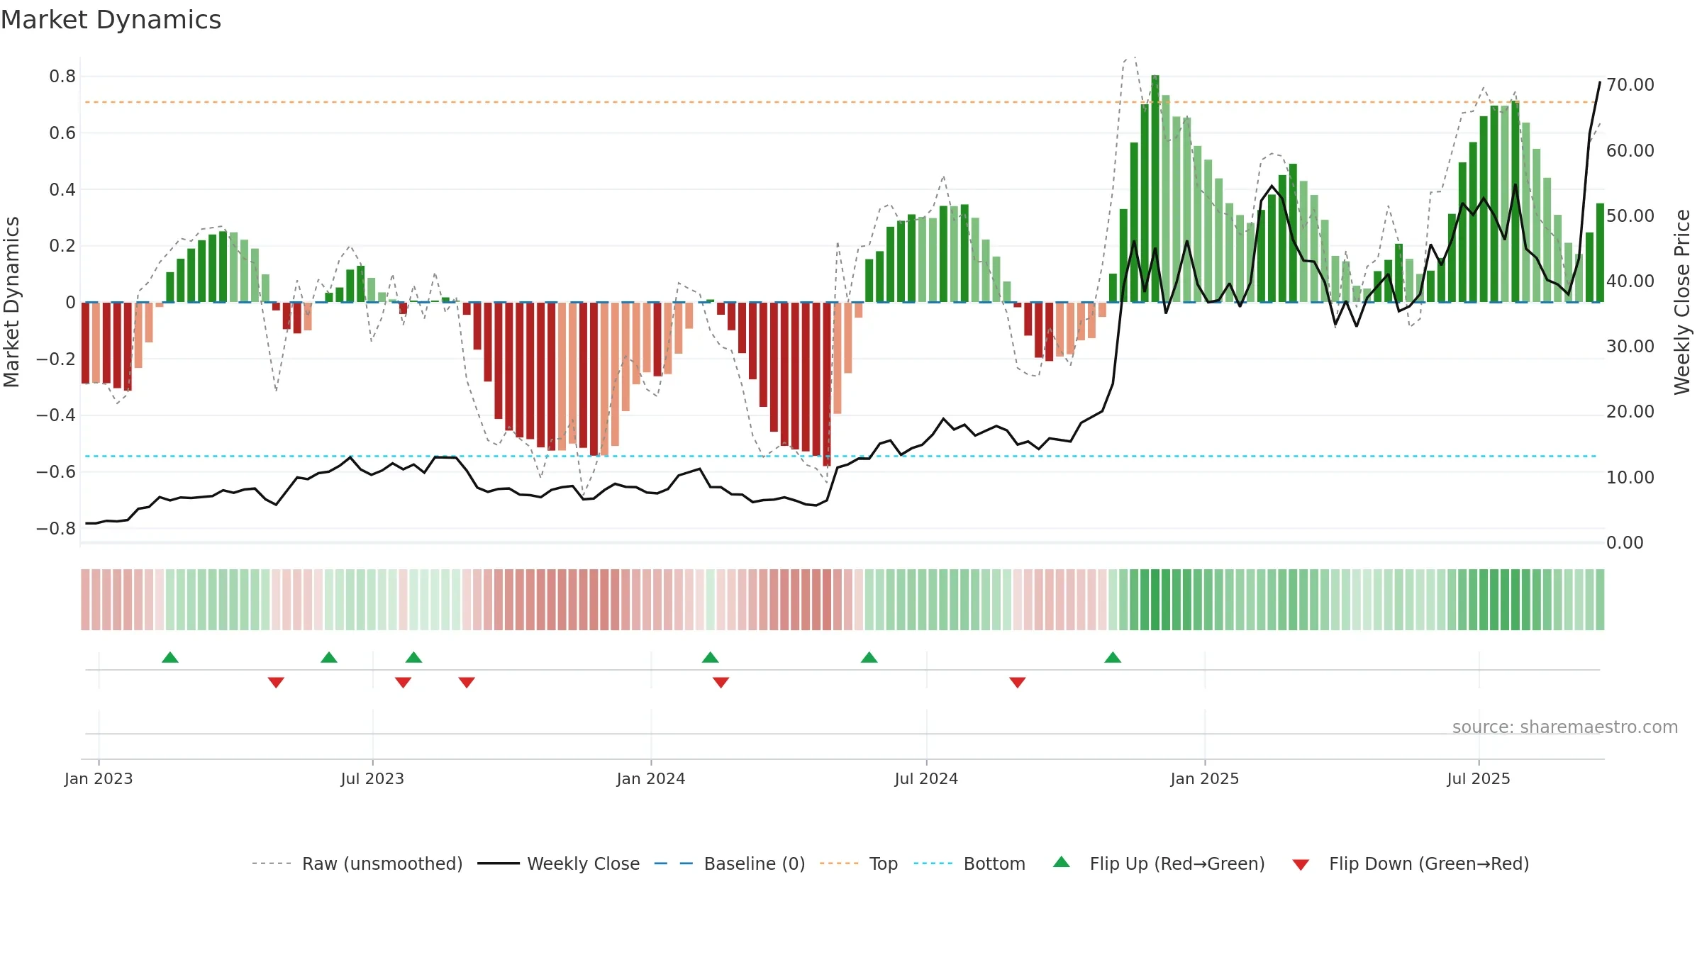1702x957 pixels.
Task: Click the Raw (unsmoothed) legend entry
Action: 357,863
